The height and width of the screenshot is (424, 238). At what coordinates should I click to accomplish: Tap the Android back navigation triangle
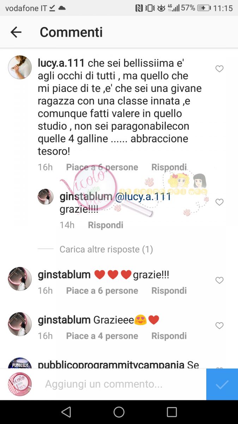point(66,412)
